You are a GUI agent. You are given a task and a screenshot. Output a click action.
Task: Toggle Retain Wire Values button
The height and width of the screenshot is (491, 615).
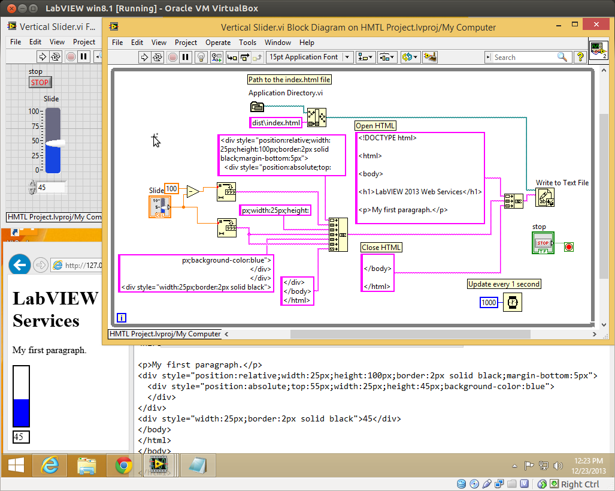tap(216, 58)
